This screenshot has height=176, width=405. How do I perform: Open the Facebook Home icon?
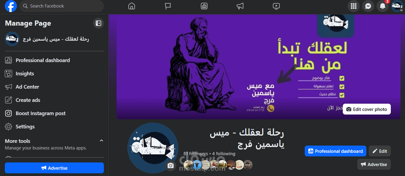131,6
